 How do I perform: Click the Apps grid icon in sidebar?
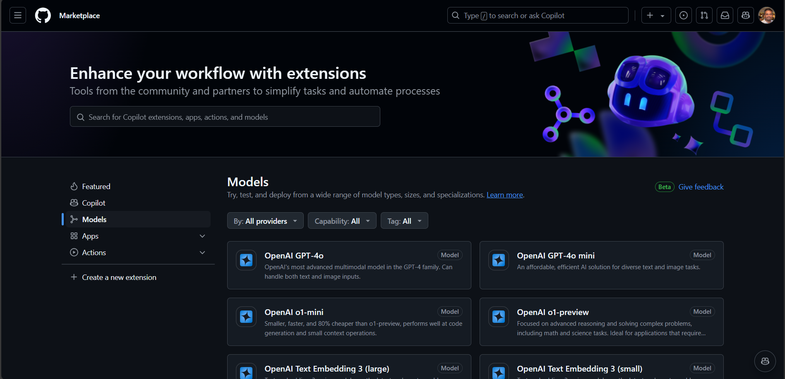point(74,236)
